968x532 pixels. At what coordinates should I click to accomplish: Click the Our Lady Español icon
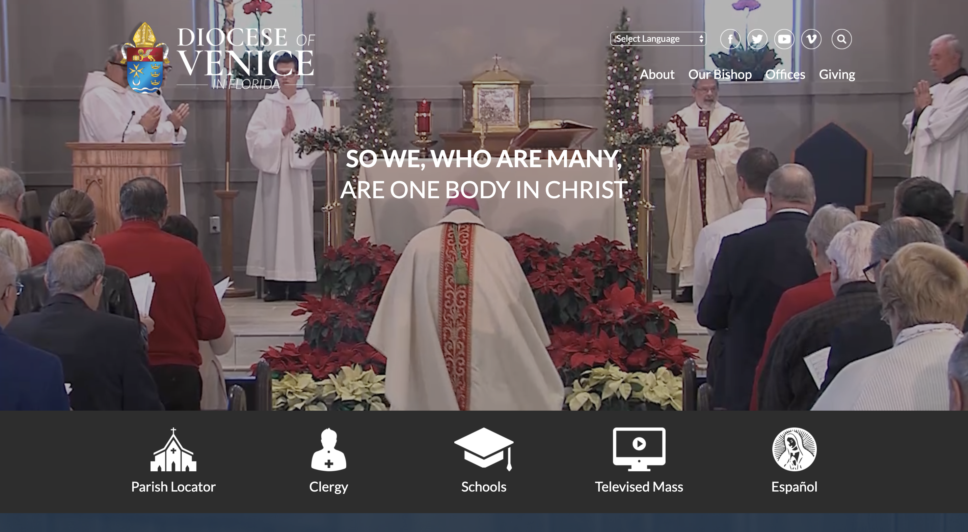click(x=794, y=449)
